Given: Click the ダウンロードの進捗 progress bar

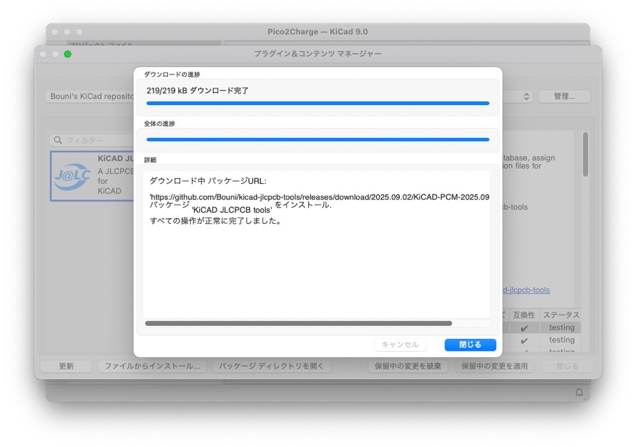Looking at the screenshot, I should pos(317,103).
